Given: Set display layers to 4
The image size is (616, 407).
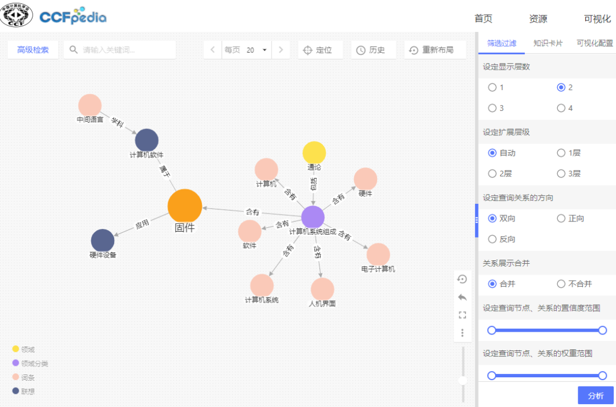Looking at the screenshot, I should click(561, 108).
